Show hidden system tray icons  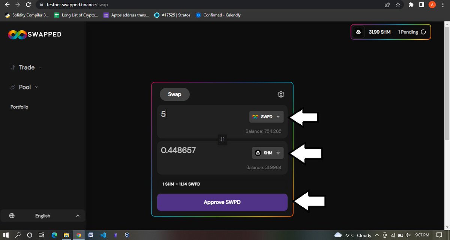pyautogui.click(x=377, y=235)
